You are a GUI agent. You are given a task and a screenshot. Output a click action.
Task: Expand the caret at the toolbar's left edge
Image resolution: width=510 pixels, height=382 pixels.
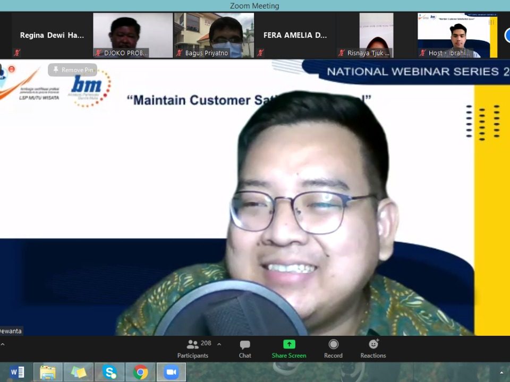coord(2,344)
